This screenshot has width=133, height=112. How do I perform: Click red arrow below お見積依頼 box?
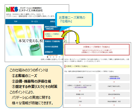80,82
